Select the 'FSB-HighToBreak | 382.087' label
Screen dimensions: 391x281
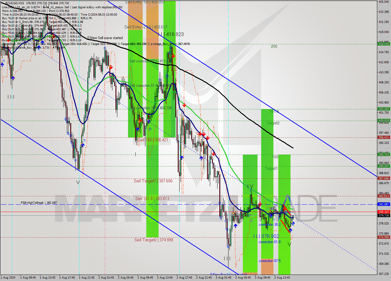click(39, 203)
